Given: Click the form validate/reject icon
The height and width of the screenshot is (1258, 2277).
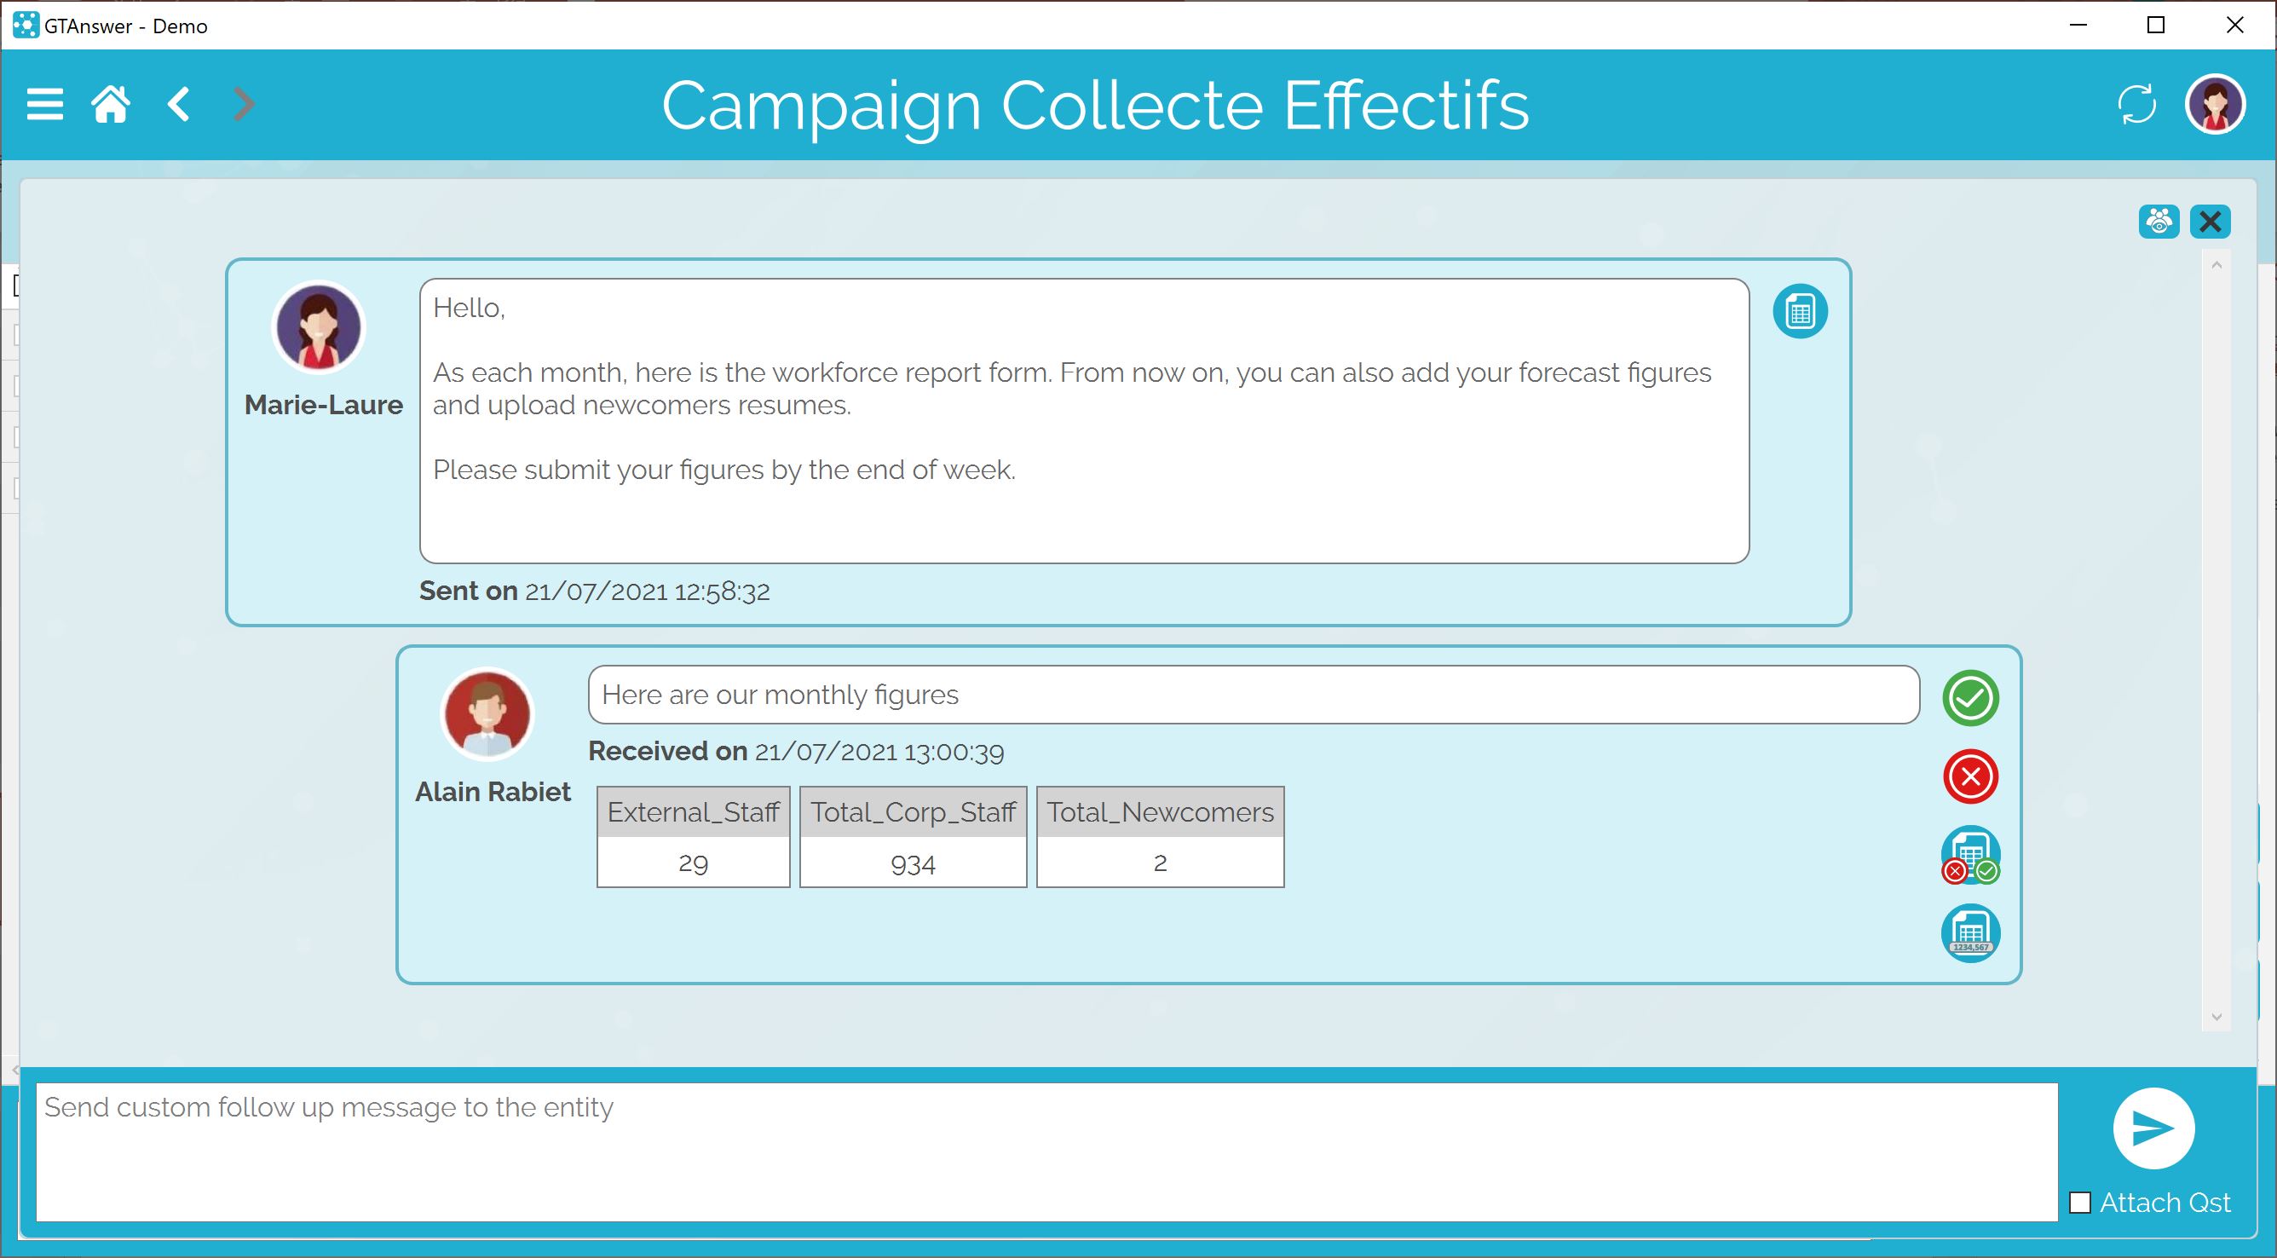Looking at the screenshot, I should (1970, 855).
